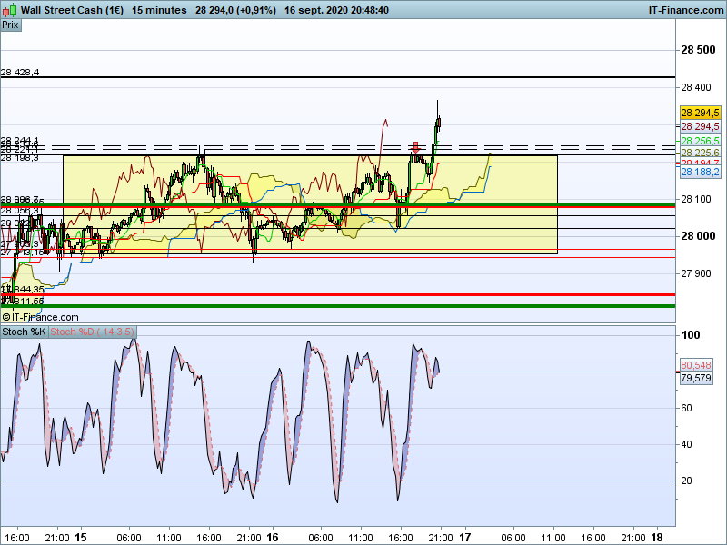Click the olive 28 225,6 price label
727x545 pixels.
click(x=700, y=153)
